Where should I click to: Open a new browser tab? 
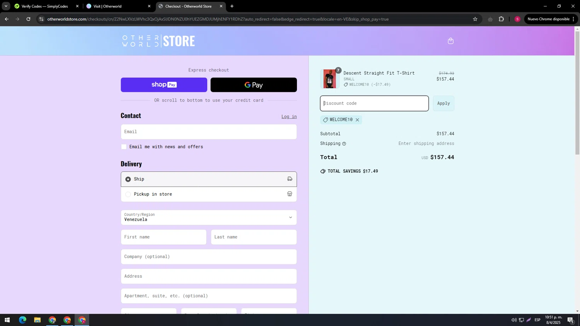[232, 6]
